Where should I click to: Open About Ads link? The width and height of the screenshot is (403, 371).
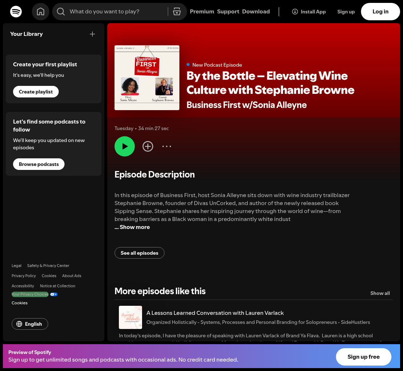pyautogui.click(x=72, y=276)
